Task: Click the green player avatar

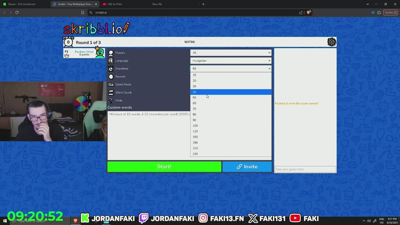Action: [x=100, y=53]
